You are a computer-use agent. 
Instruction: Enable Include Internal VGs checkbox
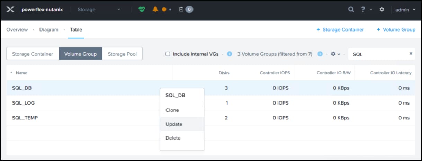(168, 54)
